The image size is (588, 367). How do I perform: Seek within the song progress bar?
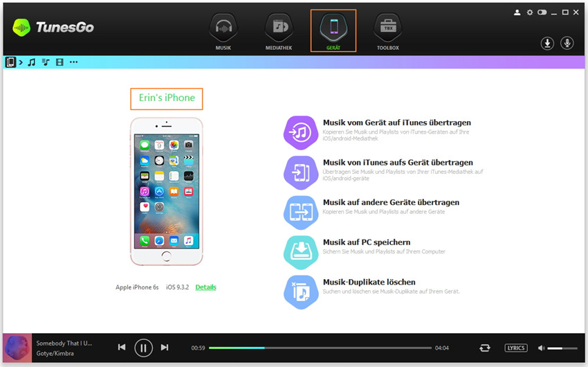(320, 348)
